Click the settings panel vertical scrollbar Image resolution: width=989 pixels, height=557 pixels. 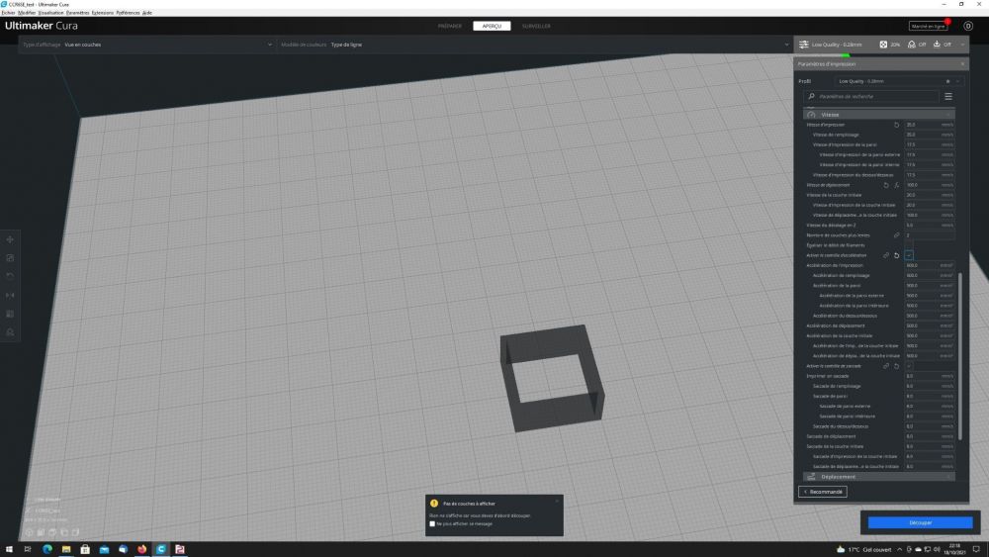(960, 356)
